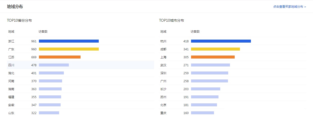Image resolution: width=313 pixels, height=129 pixels.
Task: Click the 北京 city label
Action: pos(163,105)
